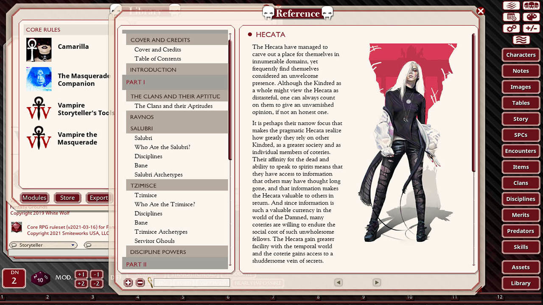543x305 pixels.
Task: Open the Storyteller chat mode dropdown
Action: click(43, 245)
